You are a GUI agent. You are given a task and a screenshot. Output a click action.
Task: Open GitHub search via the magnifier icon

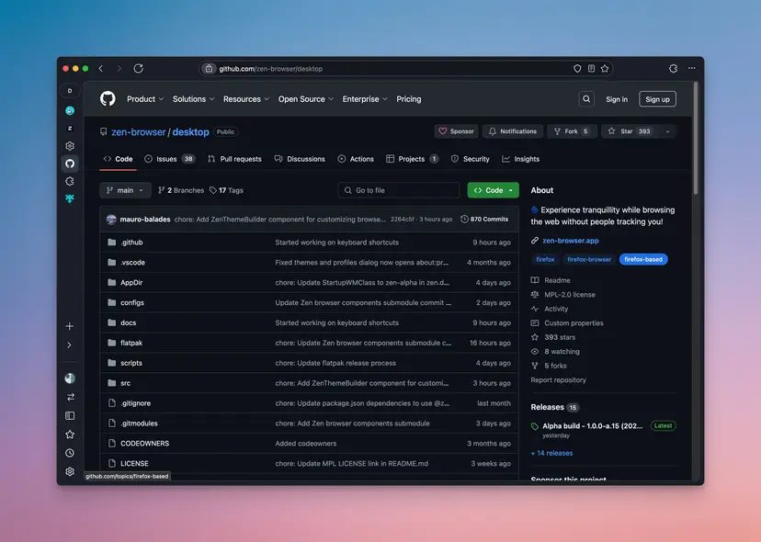click(x=586, y=98)
